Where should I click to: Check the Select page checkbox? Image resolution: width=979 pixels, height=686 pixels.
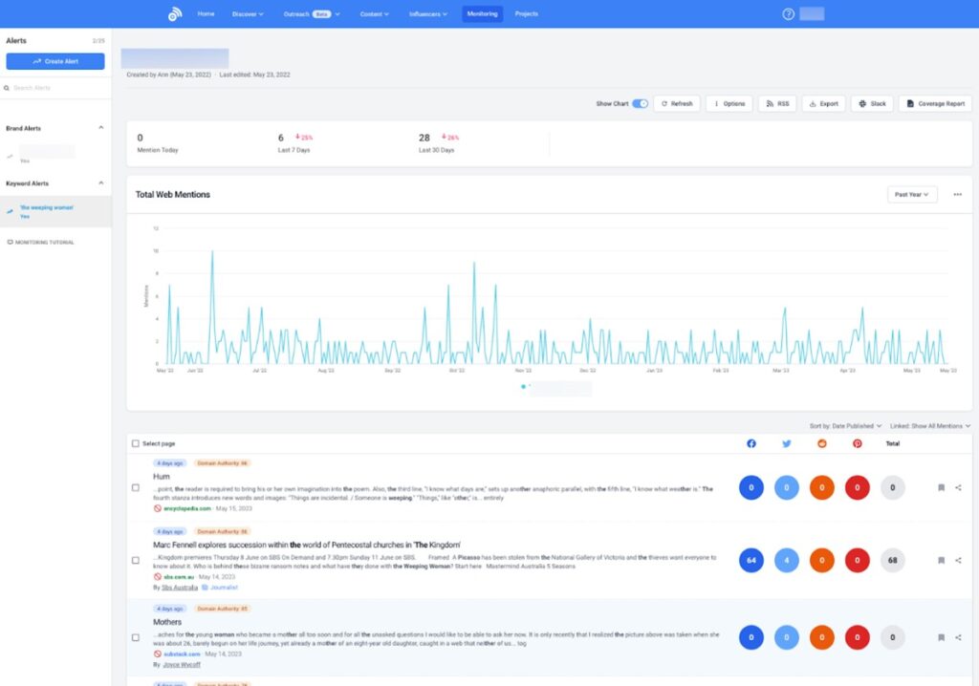click(135, 443)
